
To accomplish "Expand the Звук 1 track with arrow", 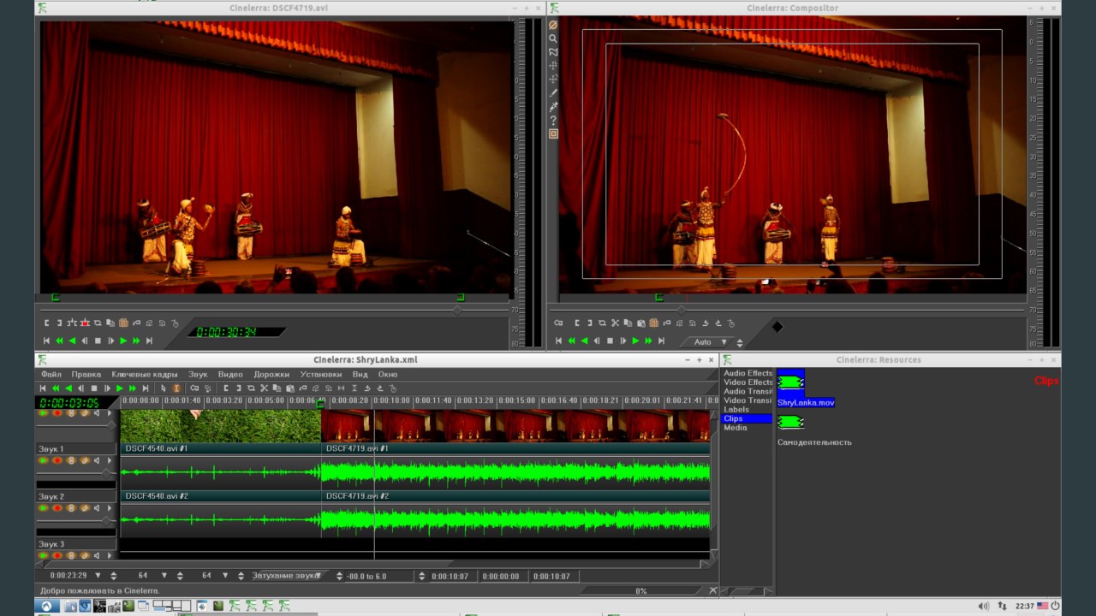I will [109, 461].
